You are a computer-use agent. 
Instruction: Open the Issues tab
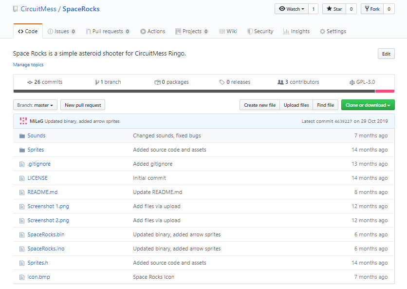(x=62, y=32)
